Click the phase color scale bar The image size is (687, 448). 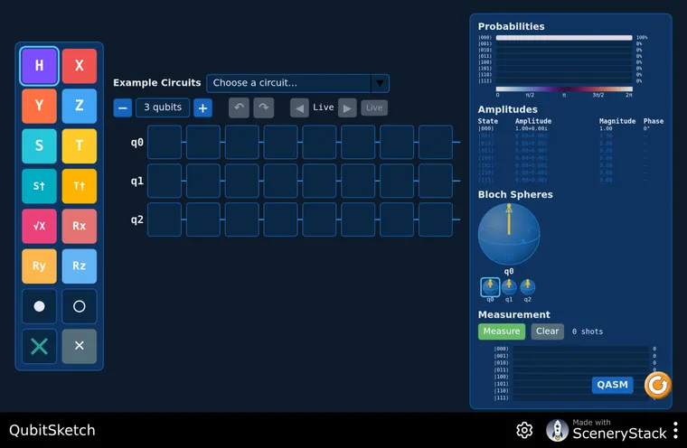coord(564,89)
